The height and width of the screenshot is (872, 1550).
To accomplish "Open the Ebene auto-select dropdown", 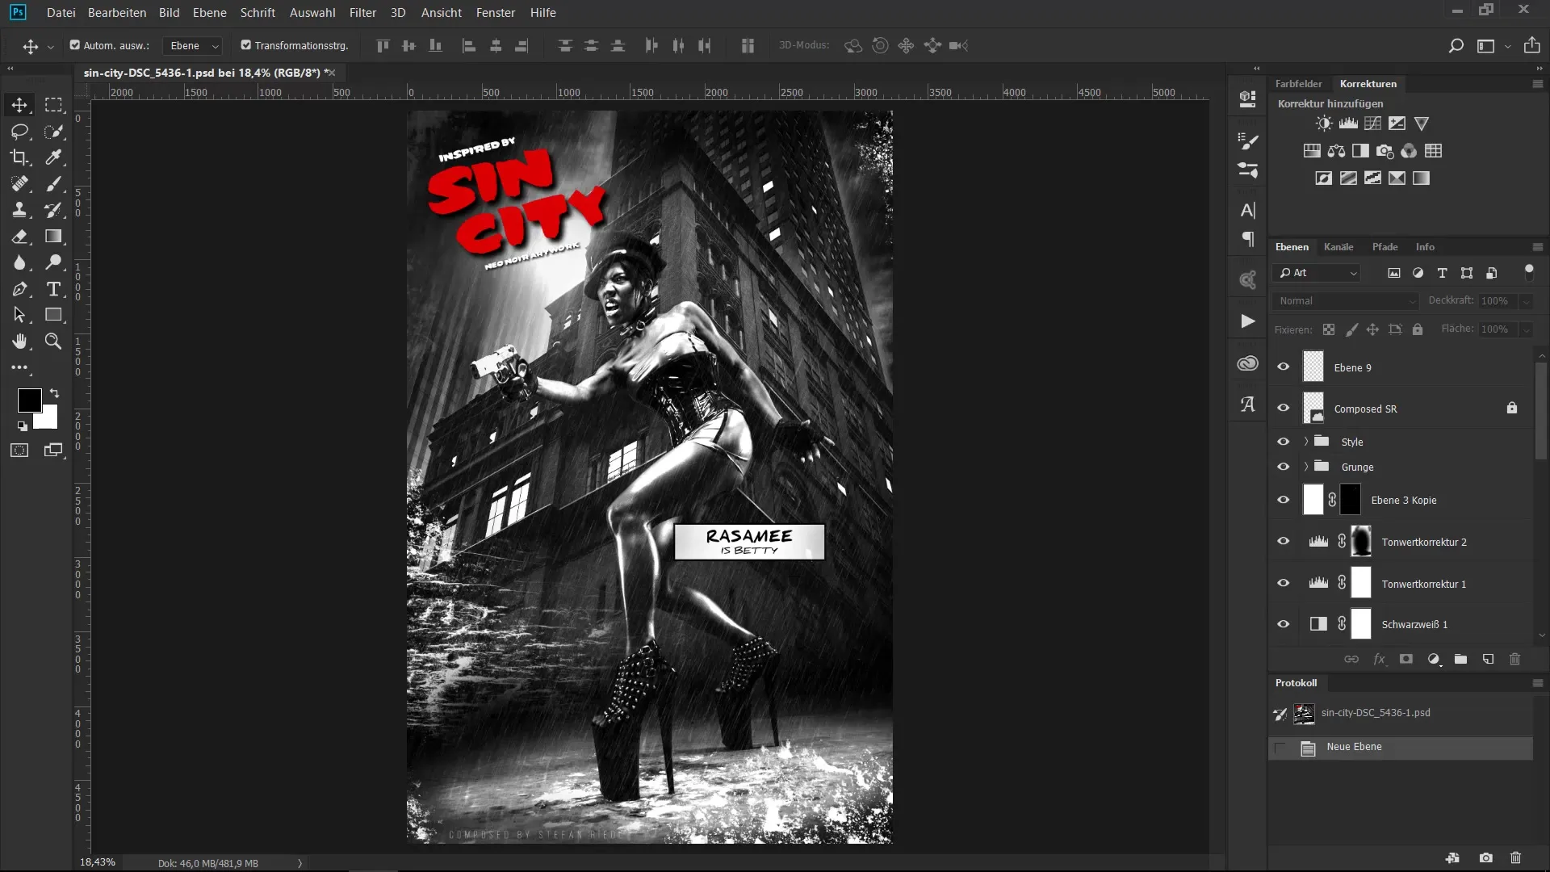I will [x=192, y=46].
